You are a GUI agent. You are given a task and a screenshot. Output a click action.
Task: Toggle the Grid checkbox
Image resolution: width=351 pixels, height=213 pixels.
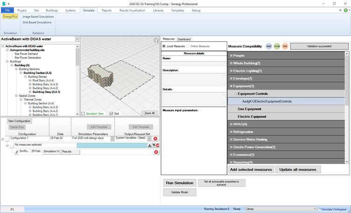(111, 114)
